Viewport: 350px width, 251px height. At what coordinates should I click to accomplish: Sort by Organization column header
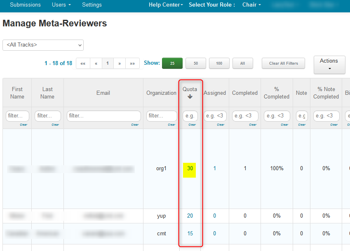coord(161,93)
